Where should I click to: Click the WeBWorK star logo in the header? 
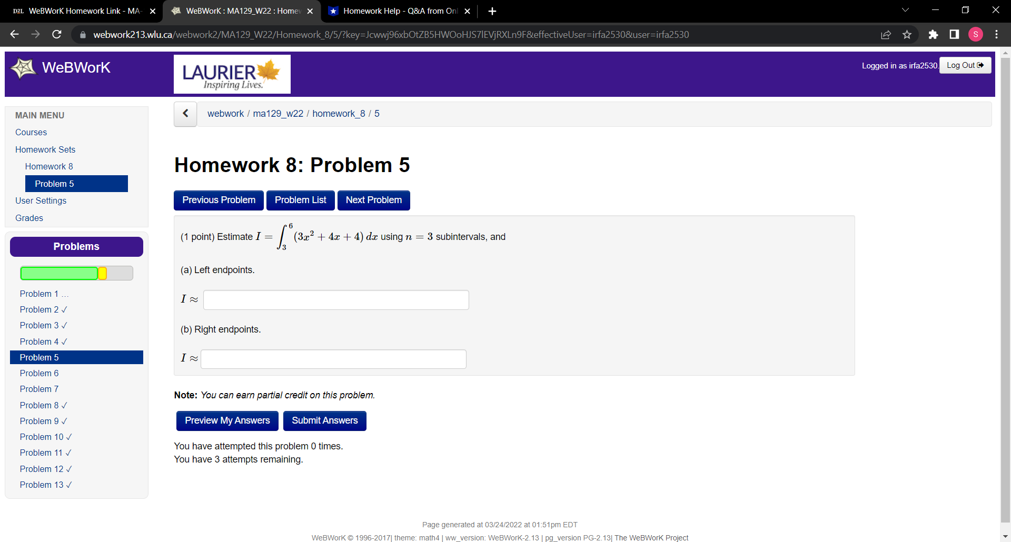(23, 67)
